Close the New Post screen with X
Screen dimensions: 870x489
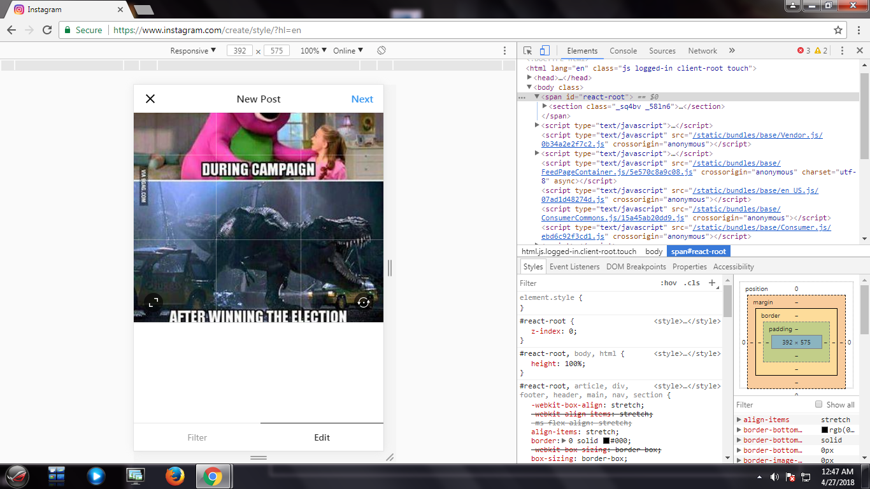(x=150, y=99)
